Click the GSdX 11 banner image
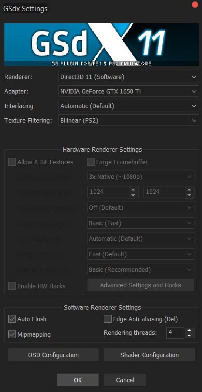Image resolution: width=202 pixels, height=392 pixels. 102,44
